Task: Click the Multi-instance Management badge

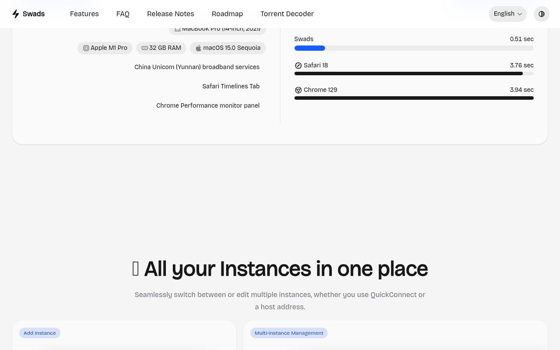Action: tap(289, 333)
